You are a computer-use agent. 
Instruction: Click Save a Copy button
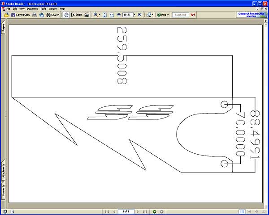[21, 15]
